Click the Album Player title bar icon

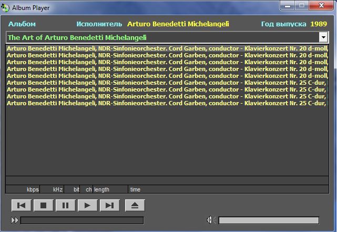tap(5, 8)
